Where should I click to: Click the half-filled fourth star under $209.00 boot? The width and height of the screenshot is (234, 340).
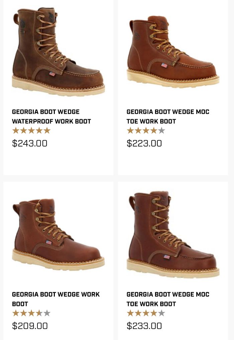tap(39, 313)
